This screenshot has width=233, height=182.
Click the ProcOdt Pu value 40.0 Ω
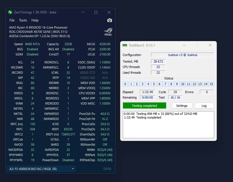[x=105, y=114]
